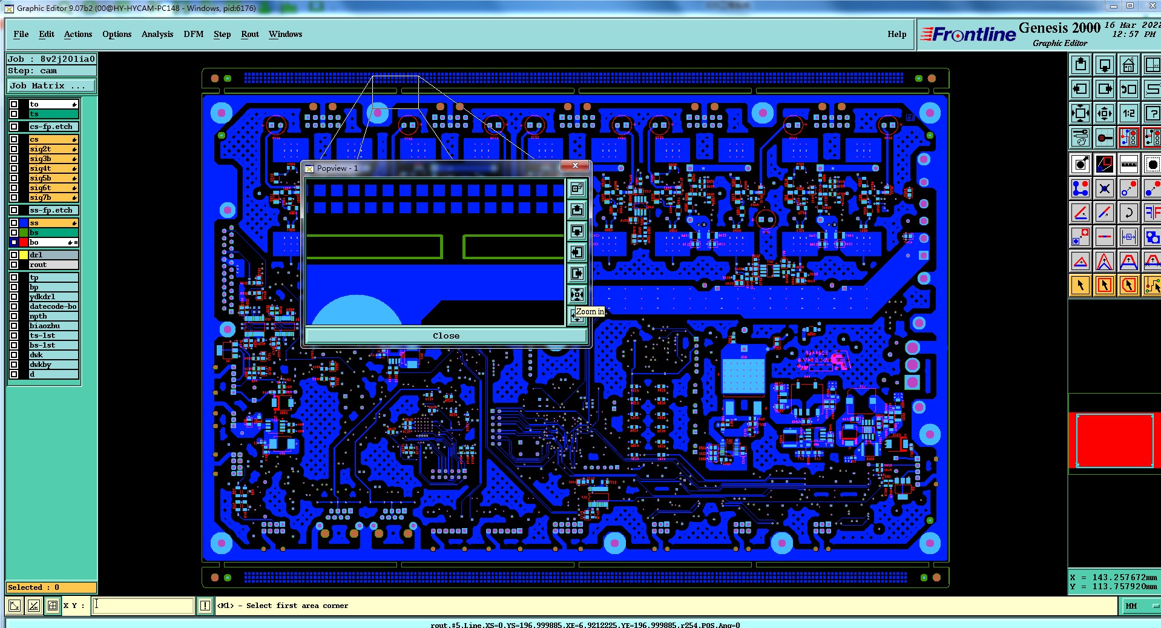This screenshot has height=628, width=1161.
Task: Click the green color swatch of layer bs
Action: pyautogui.click(x=24, y=233)
